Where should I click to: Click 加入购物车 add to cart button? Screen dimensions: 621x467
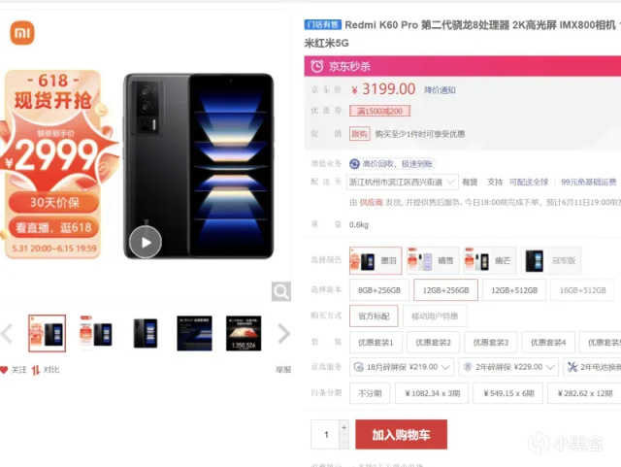coord(401,435)
